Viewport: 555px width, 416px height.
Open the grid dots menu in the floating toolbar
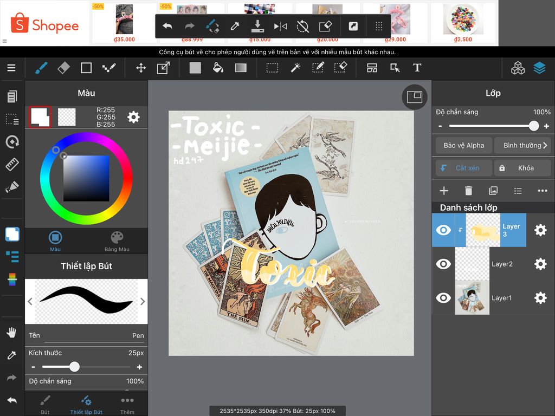tap(379, 26)
